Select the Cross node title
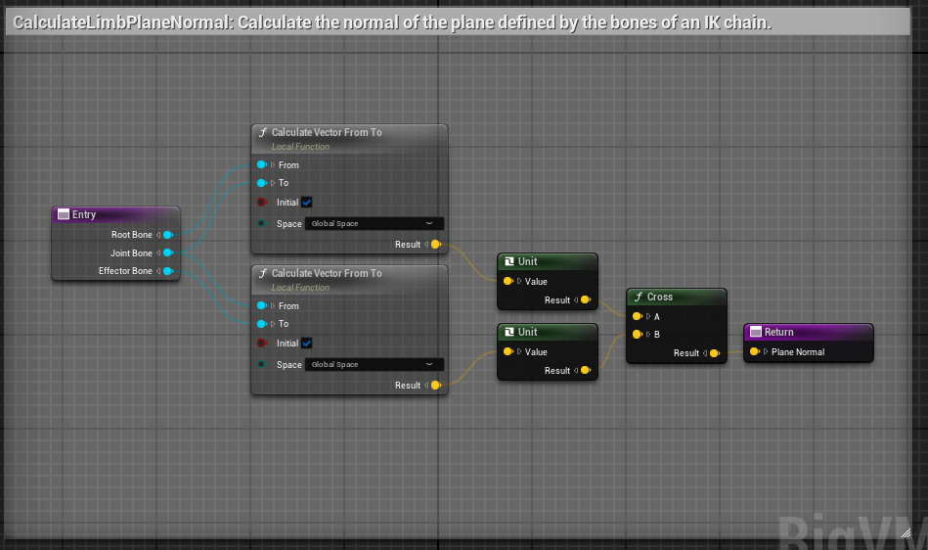 tap(660, 297)
